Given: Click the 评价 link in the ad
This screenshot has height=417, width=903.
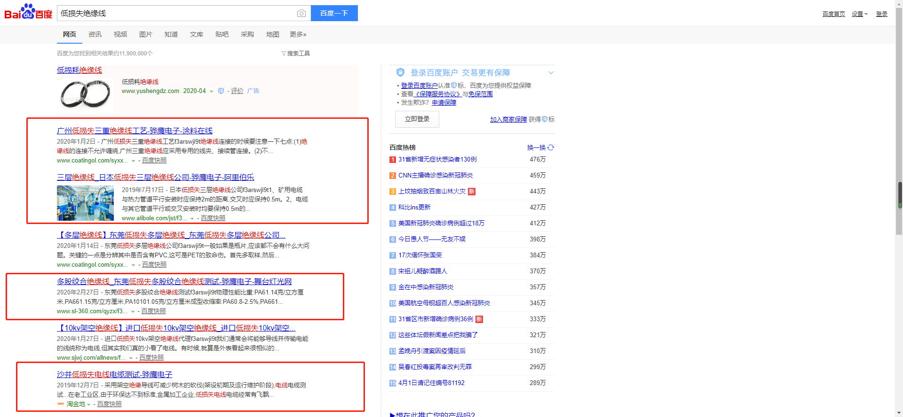Looking at the screenshot, I should (238, 91).
